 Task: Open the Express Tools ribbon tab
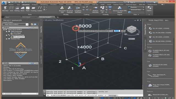(x=118, y=5)
